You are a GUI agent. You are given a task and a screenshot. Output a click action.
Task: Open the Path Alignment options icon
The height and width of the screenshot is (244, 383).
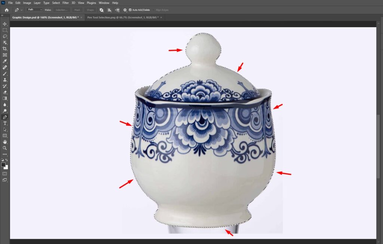[x=110, y=10]
